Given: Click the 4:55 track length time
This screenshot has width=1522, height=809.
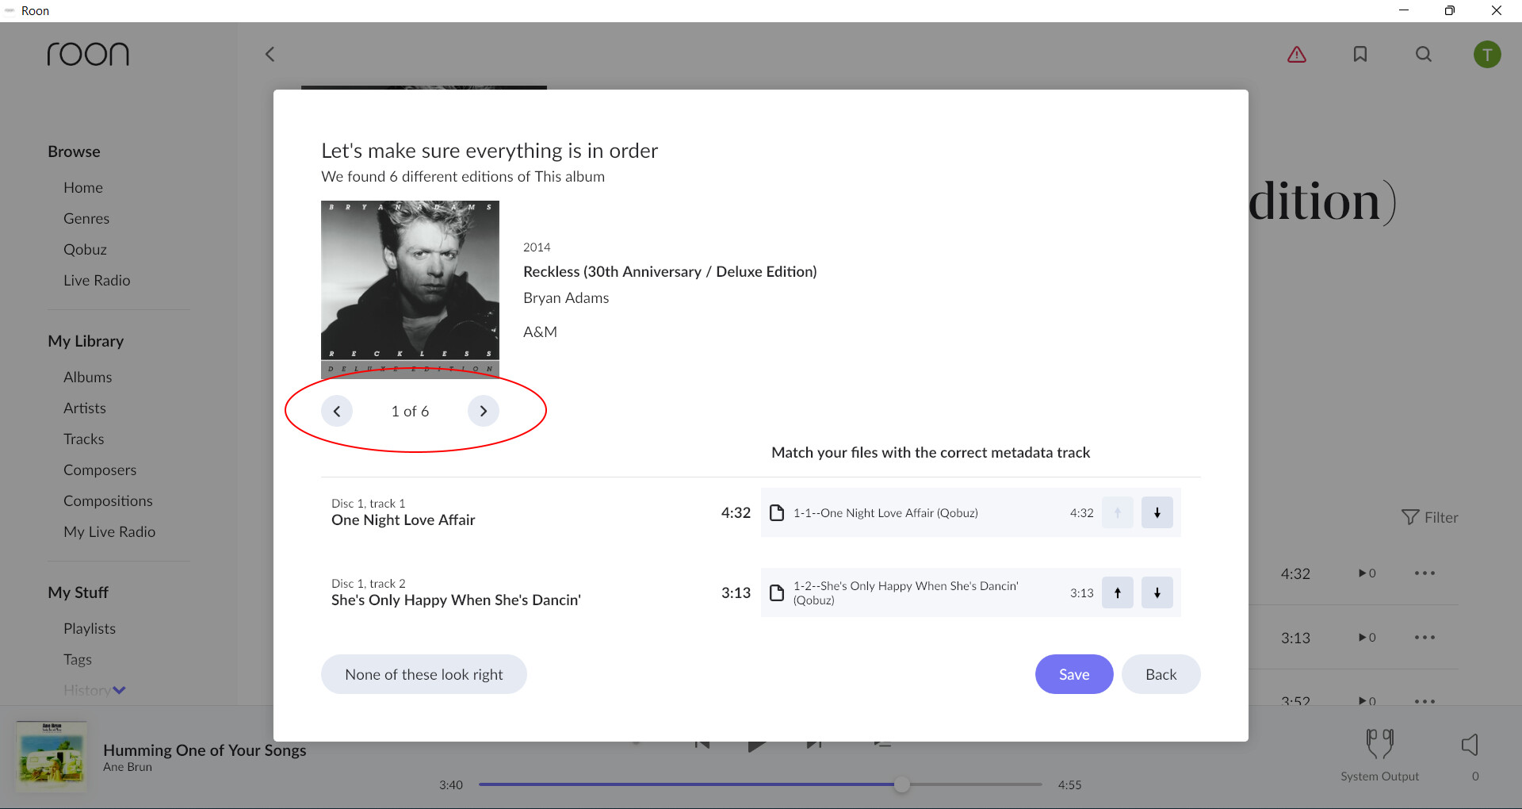Looking at the screenshot, I should (x=1069, y=784).
